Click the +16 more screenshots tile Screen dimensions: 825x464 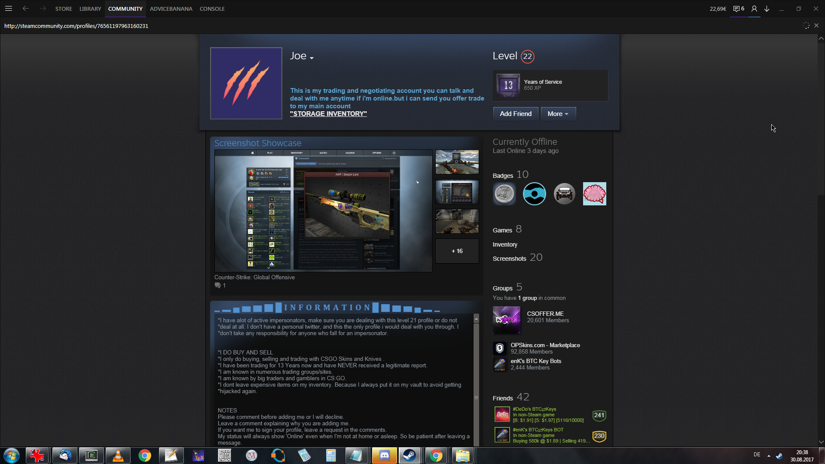click(457, 251)
